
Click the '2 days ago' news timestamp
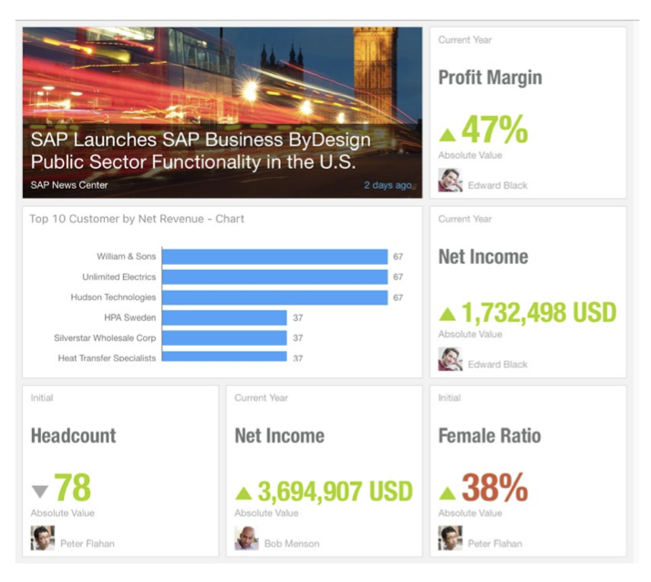point(387,185)
